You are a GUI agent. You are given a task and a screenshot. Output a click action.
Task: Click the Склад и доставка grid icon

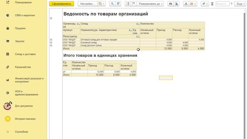[x=8, y=54]
